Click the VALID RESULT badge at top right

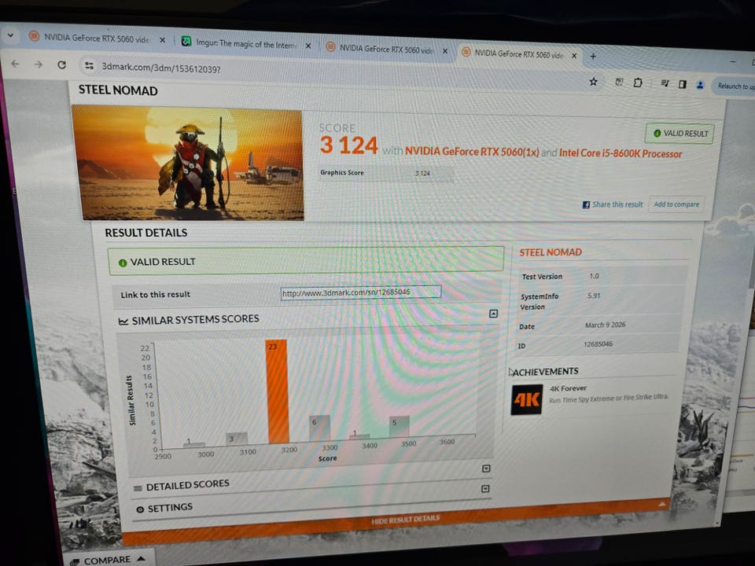(x=679, y=133)
